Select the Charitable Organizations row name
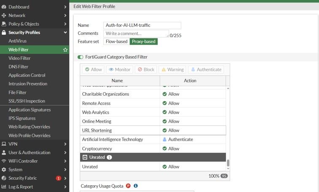This screenshot has height=192, width=319. tap(106, 94)
